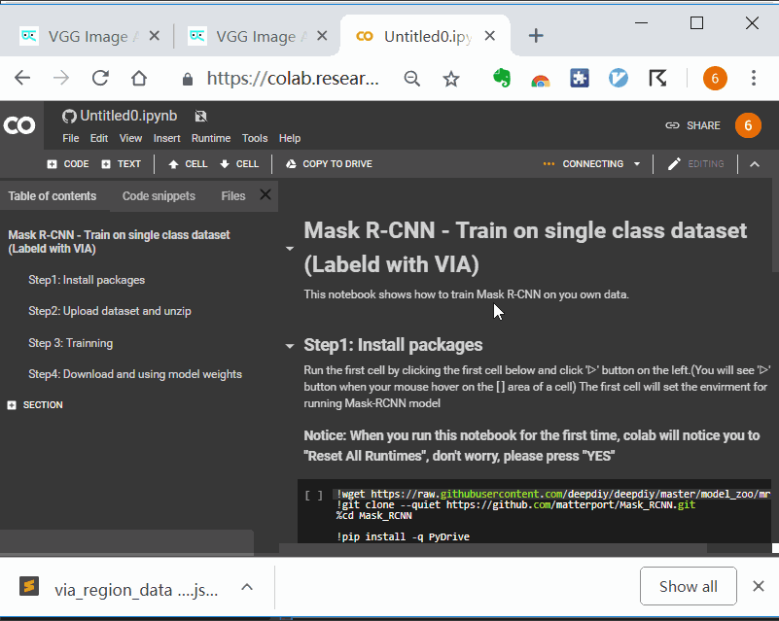Click the colab URL address bar

coord(293,78)
